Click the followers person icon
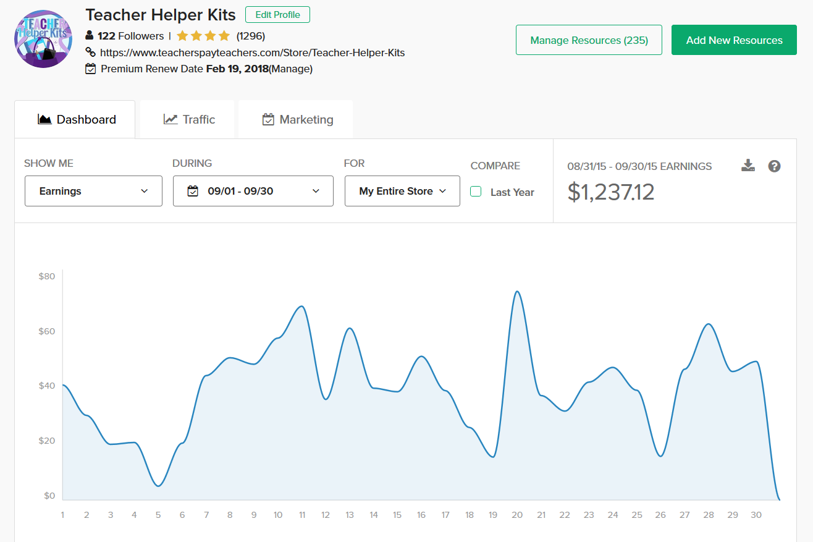 [x=90, y=36]
